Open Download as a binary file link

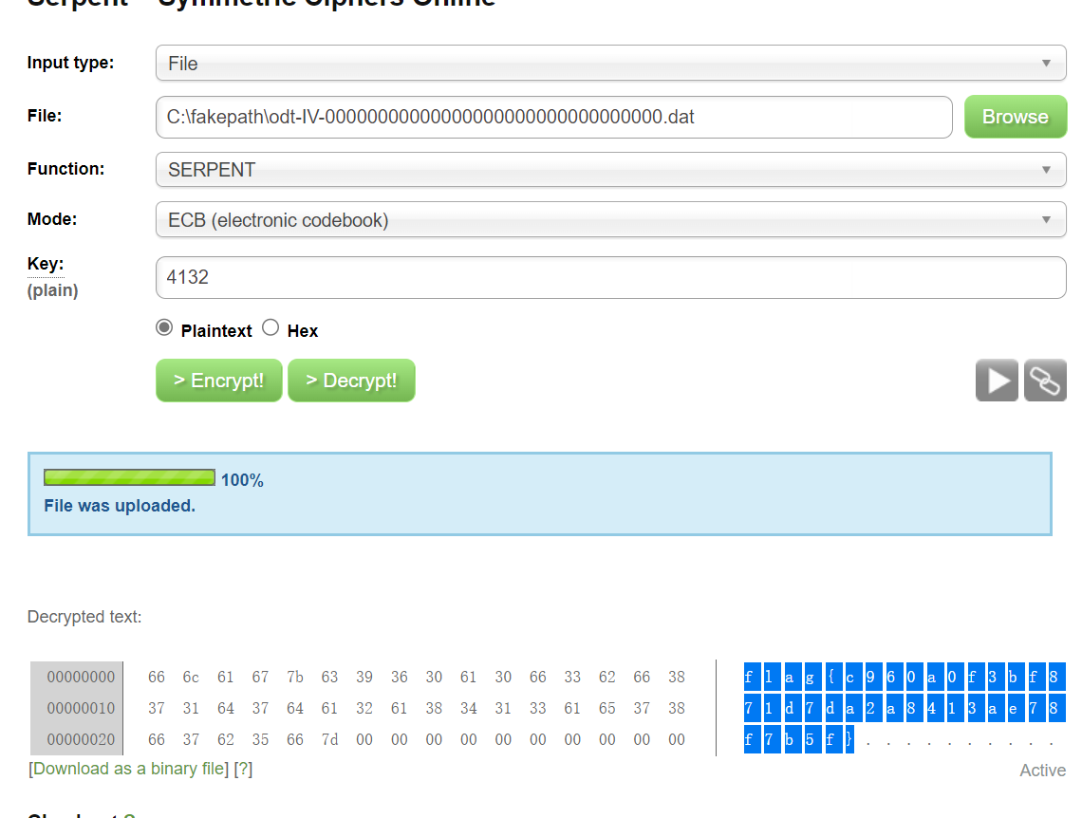point(128,769)
